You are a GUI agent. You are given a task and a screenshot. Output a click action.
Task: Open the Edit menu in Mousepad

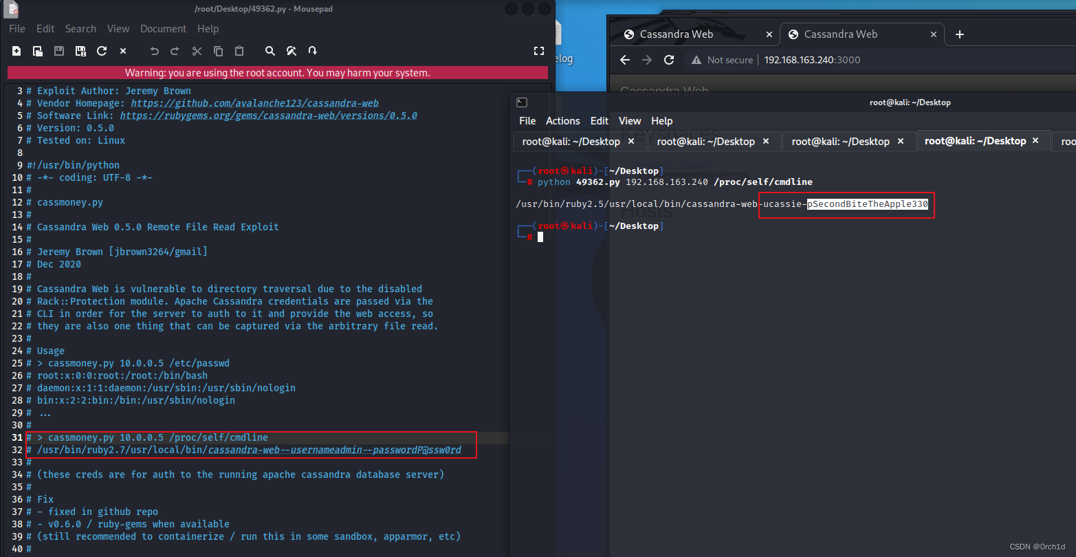pyautogui.click(x=45, y=29)
